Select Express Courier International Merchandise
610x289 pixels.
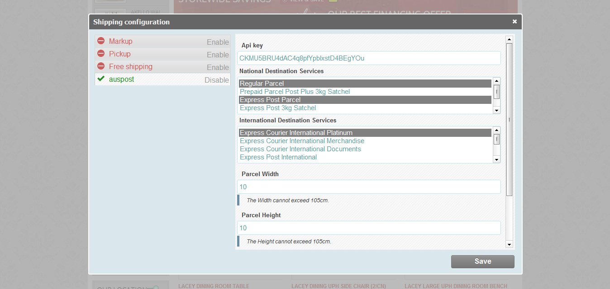pos(365,141)
